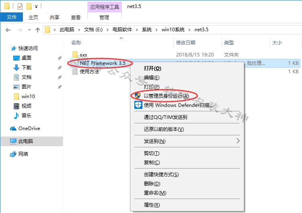
Task: Click net3.5 in the breadcrumb path
Action: click(201, 30)
